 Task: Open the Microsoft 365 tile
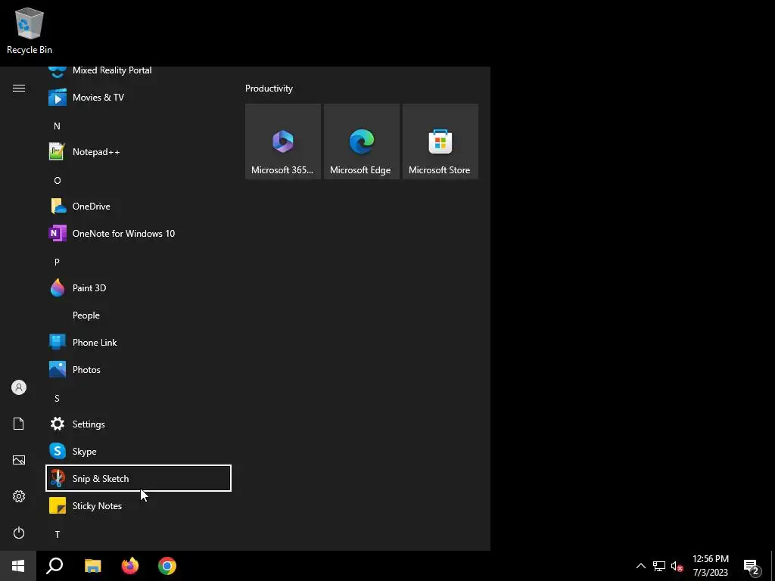pos(283,141)
